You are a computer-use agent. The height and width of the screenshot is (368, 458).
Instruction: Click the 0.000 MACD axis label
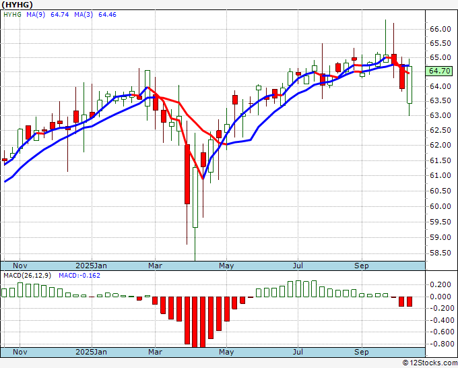coord(442,297)
